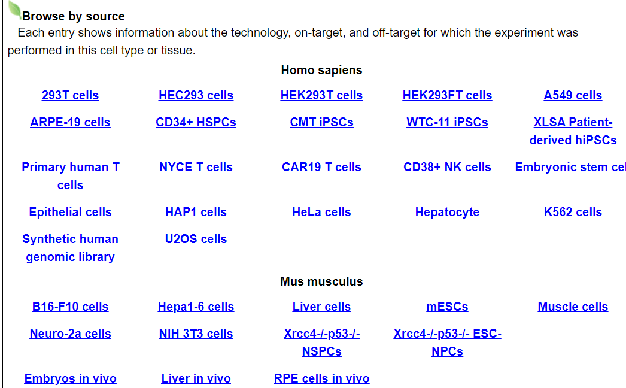Select the mESCs link
This screenshot has height=388, width=626.
tap(447, 307)
